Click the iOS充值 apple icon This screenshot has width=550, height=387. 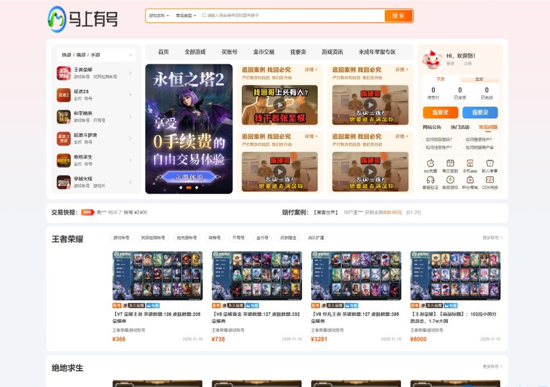pos(431,163)
